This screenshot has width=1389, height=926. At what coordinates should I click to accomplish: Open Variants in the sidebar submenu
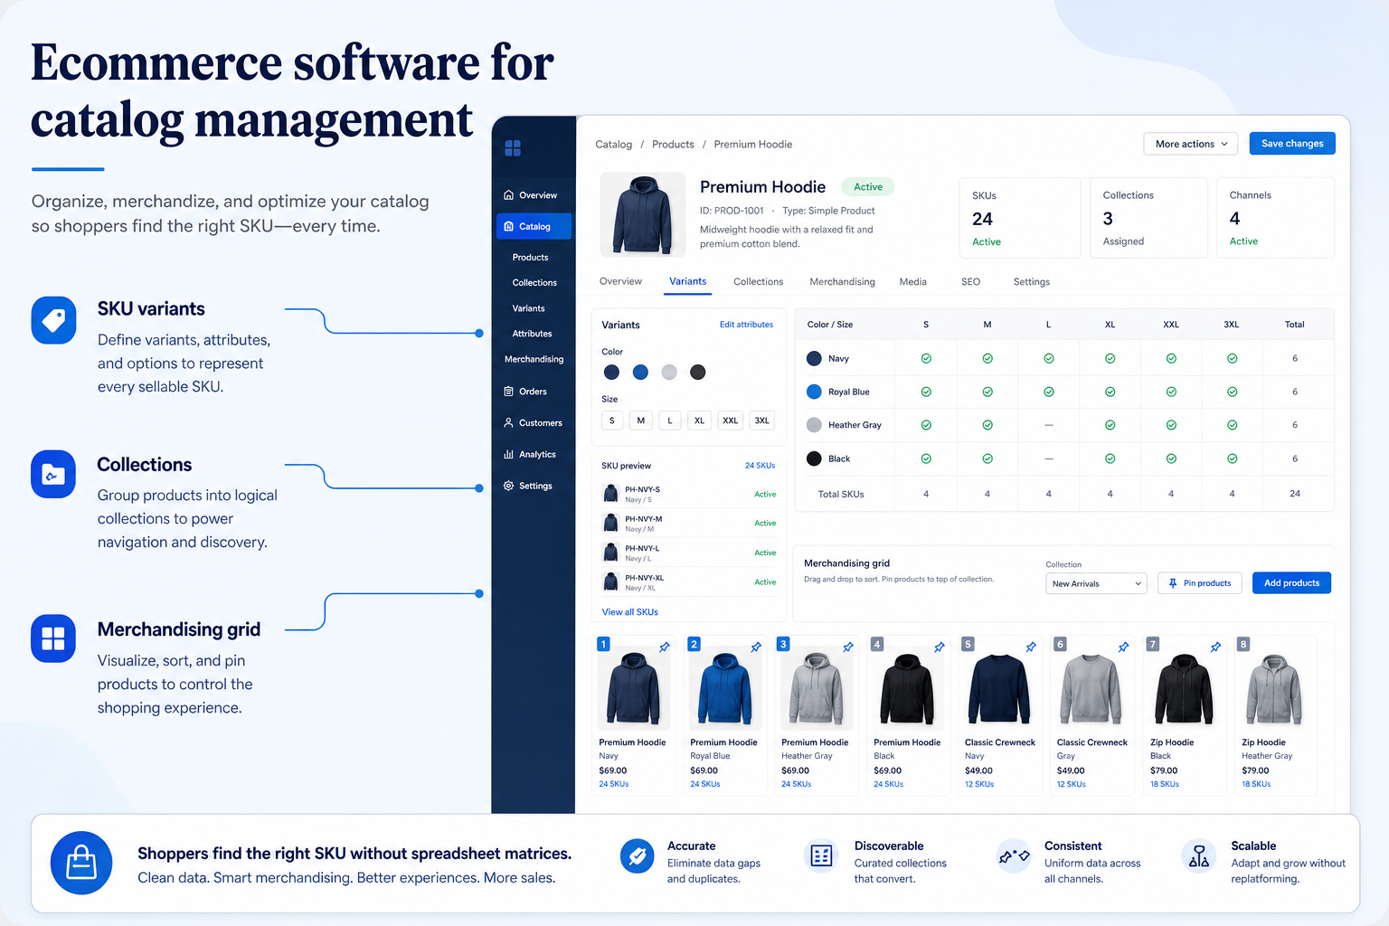click(528, 308)
